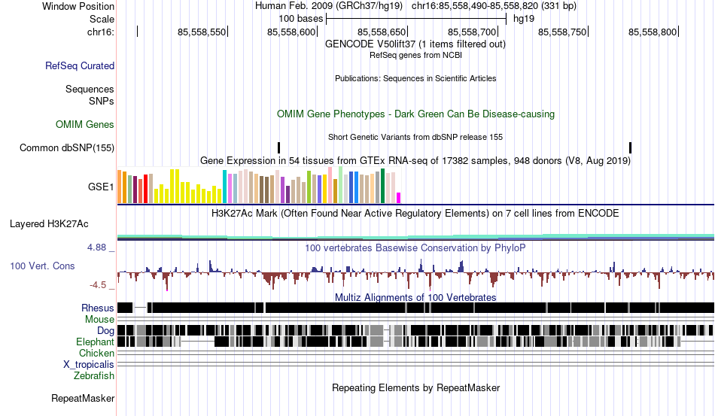Click the Sequences track label
This screenshot has height=416, width=715.
tap(90, 89)
